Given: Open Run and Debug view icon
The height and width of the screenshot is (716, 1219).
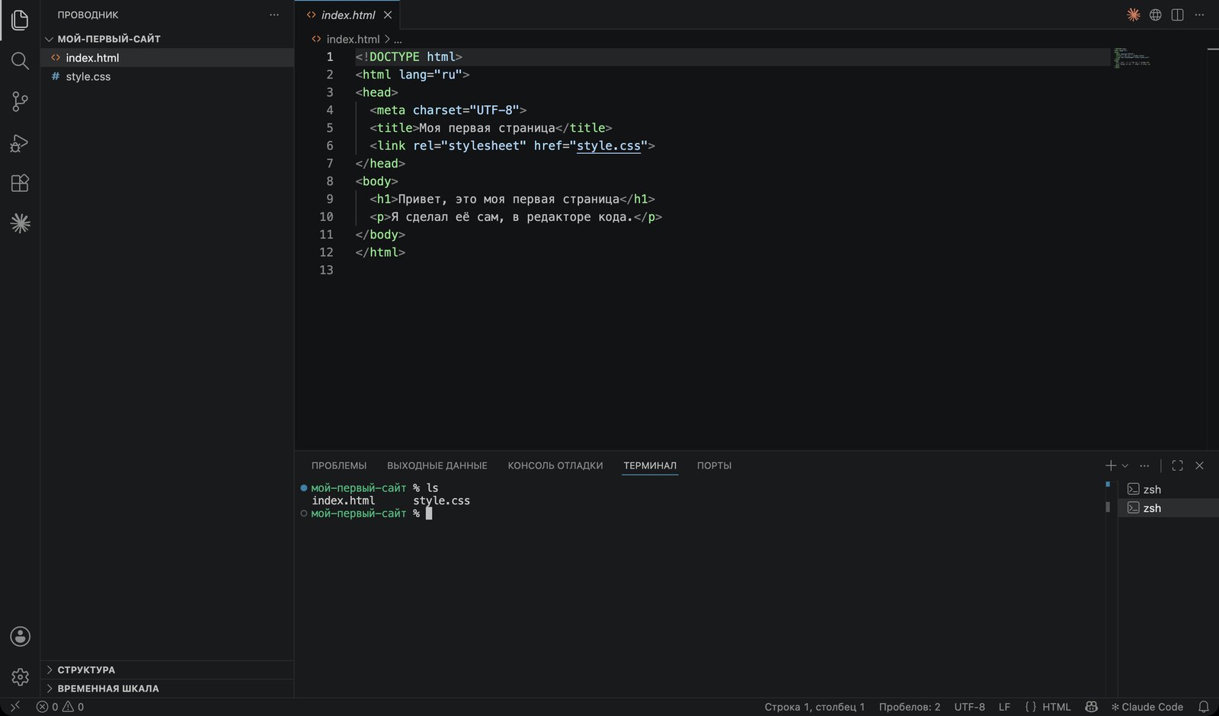Looking at the screenshot, I should [20, 143].
